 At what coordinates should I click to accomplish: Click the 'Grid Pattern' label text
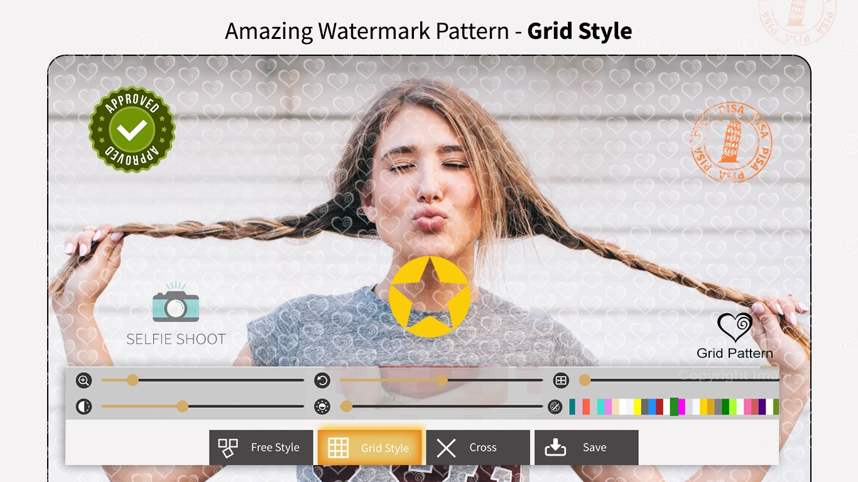(x=735, y=353)
